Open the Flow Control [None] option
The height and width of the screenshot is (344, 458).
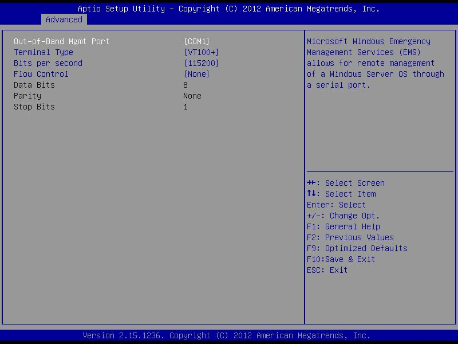pyautogui.click(x=196, y=74)
